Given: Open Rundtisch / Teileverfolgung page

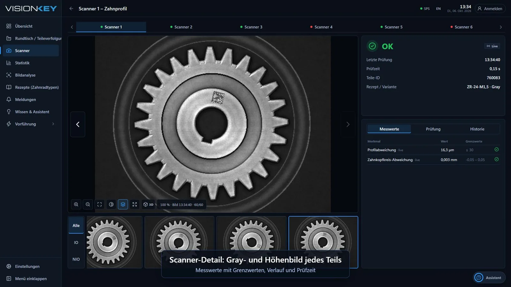Looking at the screenshot, I should coord(31,38).
